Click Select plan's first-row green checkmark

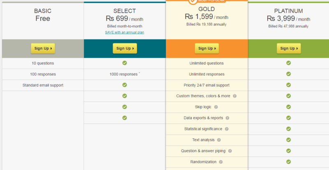click(x=125, y=63)
